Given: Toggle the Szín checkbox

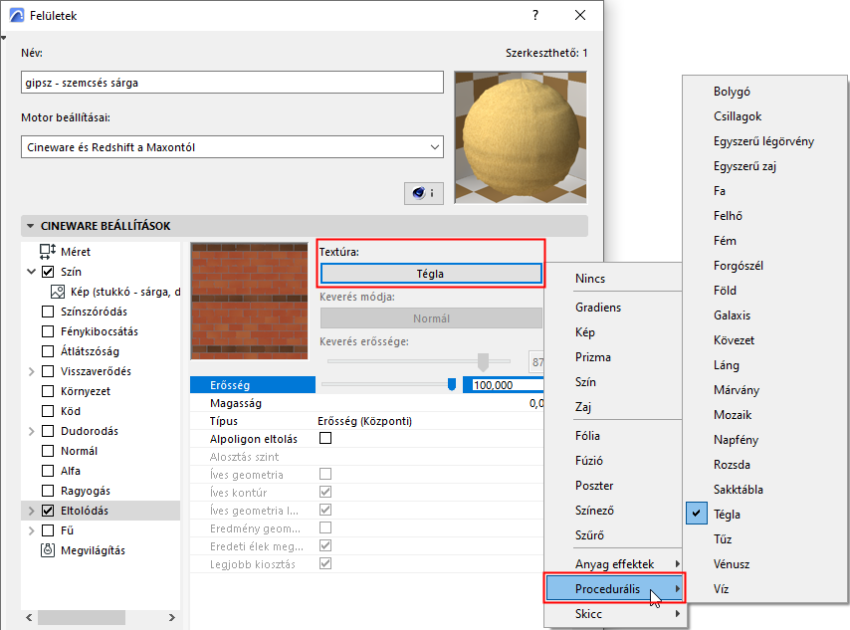Looking at the screenshot, I should [x=48, y=272].
